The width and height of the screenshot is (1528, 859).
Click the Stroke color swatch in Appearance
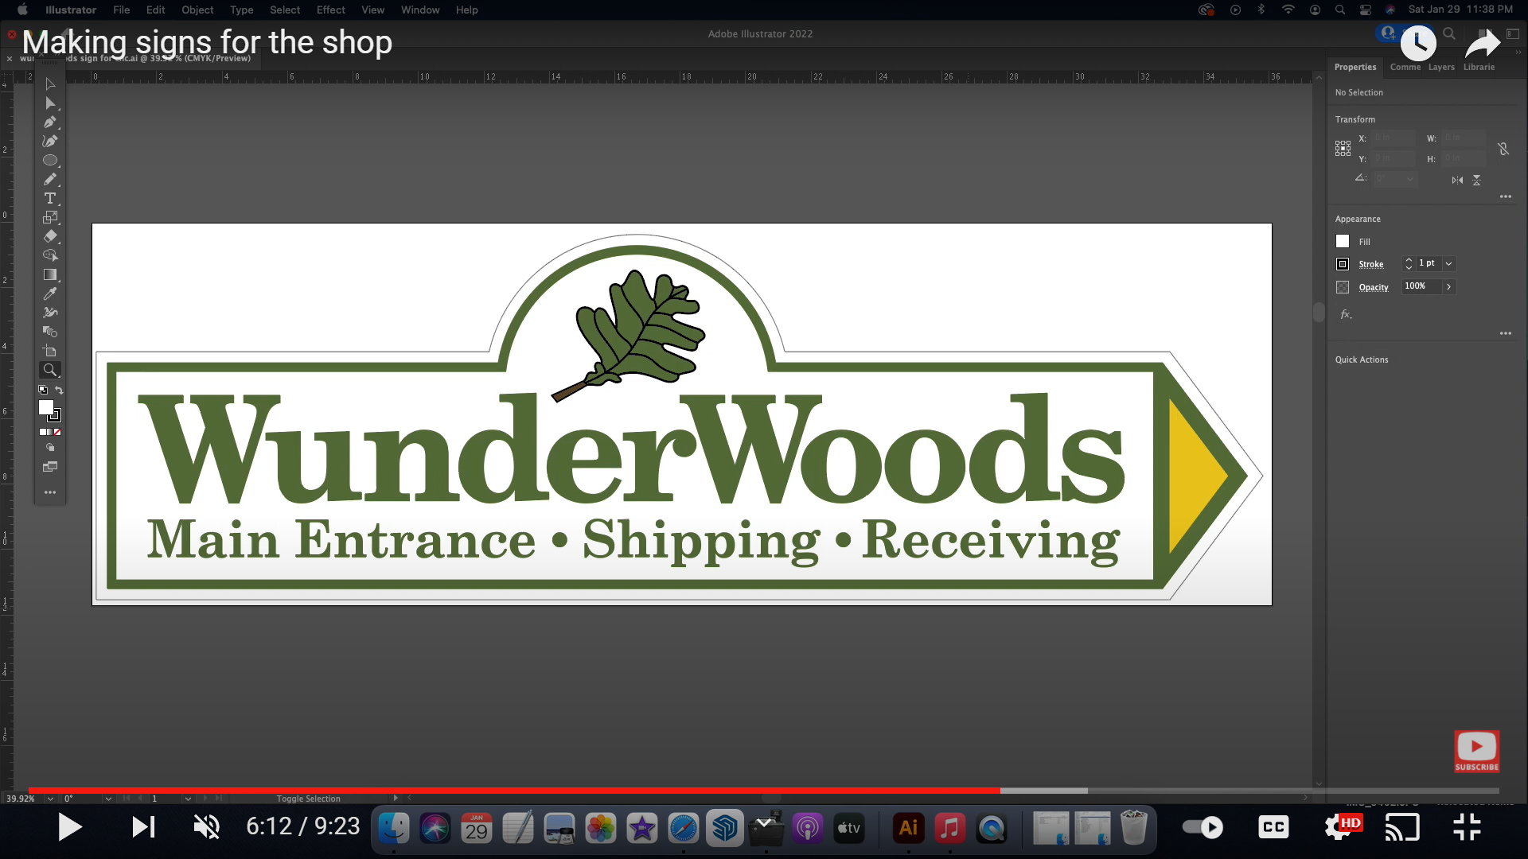pos(1343,264)
